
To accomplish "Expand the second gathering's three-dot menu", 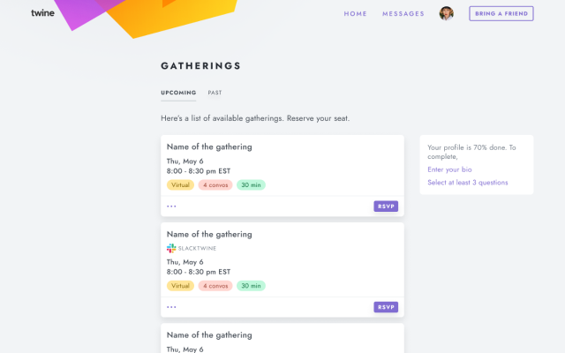I will [x=171, y=307].
